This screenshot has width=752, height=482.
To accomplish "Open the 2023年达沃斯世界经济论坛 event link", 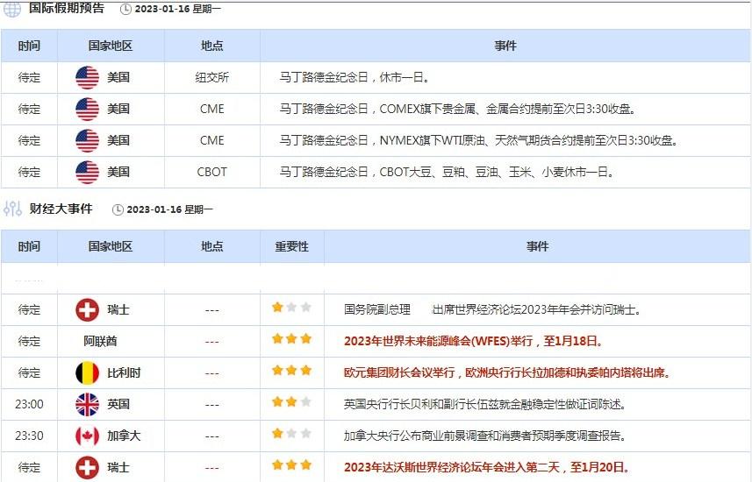I will pyautogui.click(x=487, y=467).
